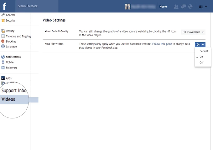Go to Timeline and Tagging settings
Image resolution: width=213 pixels, height=150 pixels.
18,36
